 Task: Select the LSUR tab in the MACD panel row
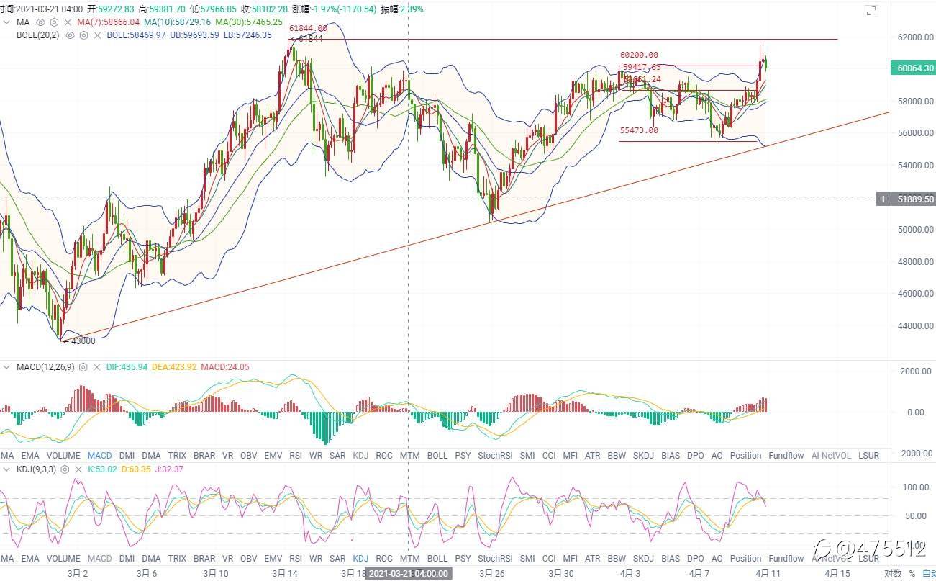tap(869, 456)
